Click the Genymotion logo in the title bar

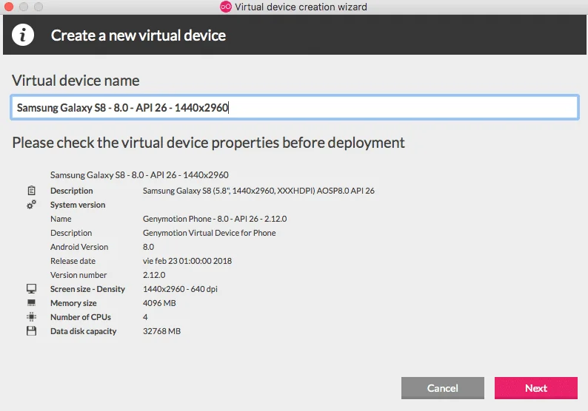pyautogui.click(x=226, y=7)
